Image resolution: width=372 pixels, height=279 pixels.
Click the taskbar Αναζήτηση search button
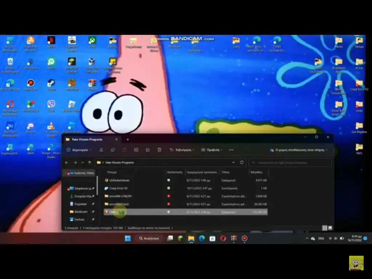[x=149, y=238]
